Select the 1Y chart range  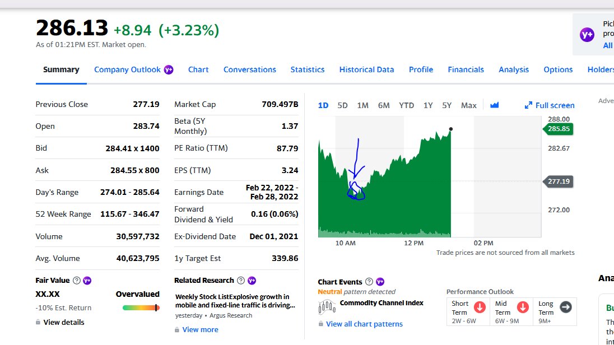(x=428, y=105)
